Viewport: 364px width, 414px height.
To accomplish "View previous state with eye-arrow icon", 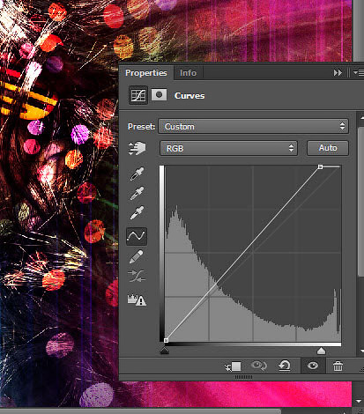I will click(x=259, y=366).
